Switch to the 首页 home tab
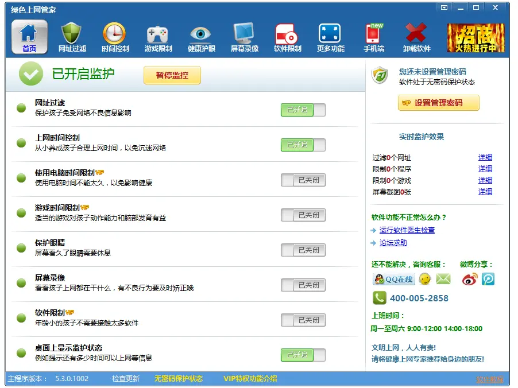Image resolution: width=518 pixels, height=388 pixels. [x=29, y=37]
